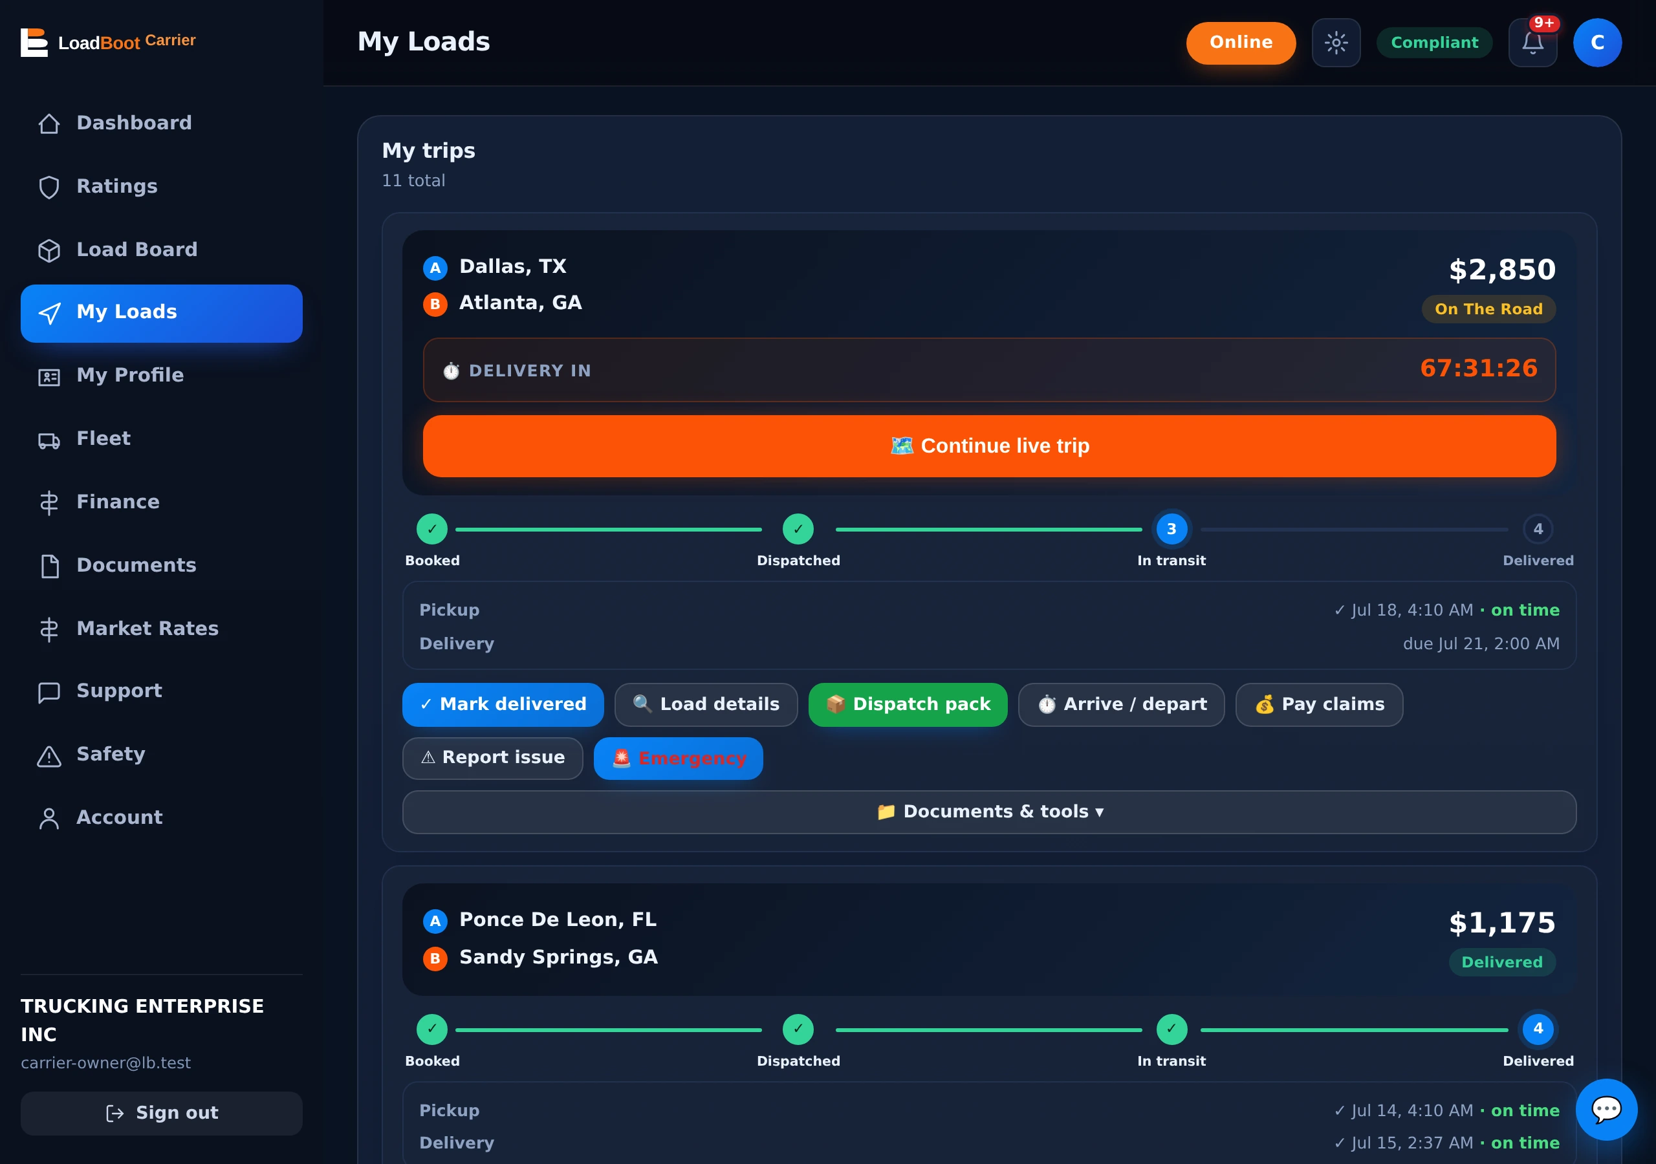Open Finance section in sidebar

162,502
